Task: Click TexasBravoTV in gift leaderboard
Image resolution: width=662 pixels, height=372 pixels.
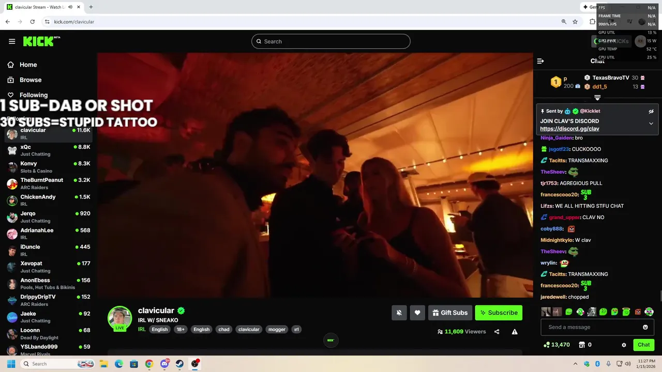Action: point(610,78)
